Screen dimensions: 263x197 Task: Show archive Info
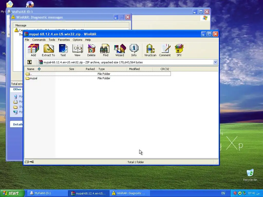coord(134,50)
